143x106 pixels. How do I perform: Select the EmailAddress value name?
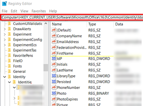click(x=68, y=42)
